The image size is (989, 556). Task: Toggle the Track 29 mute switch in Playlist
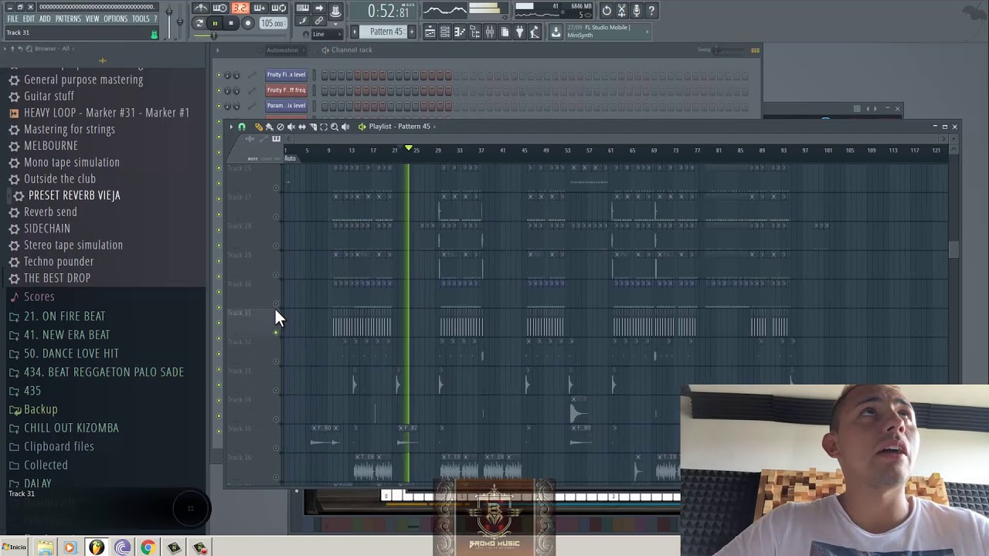[x=276, y=275]
